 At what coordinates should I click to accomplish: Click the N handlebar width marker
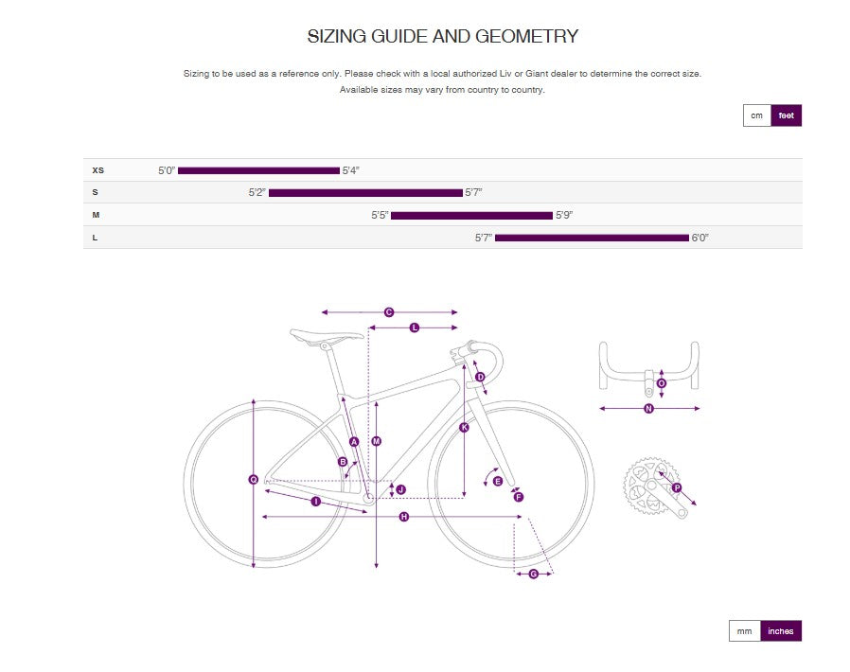(649, 409)
